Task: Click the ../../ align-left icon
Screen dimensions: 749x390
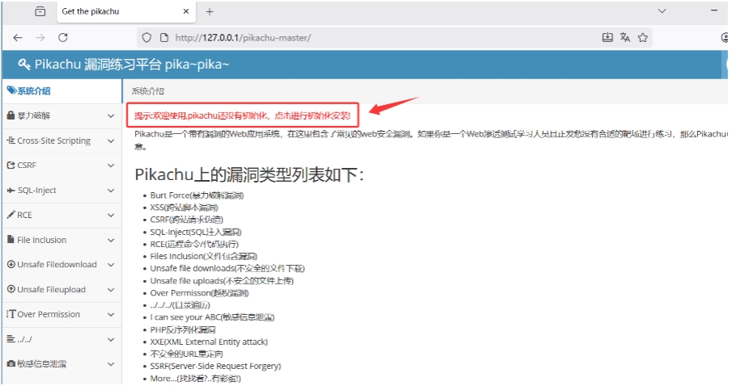Action: [11, 339]
